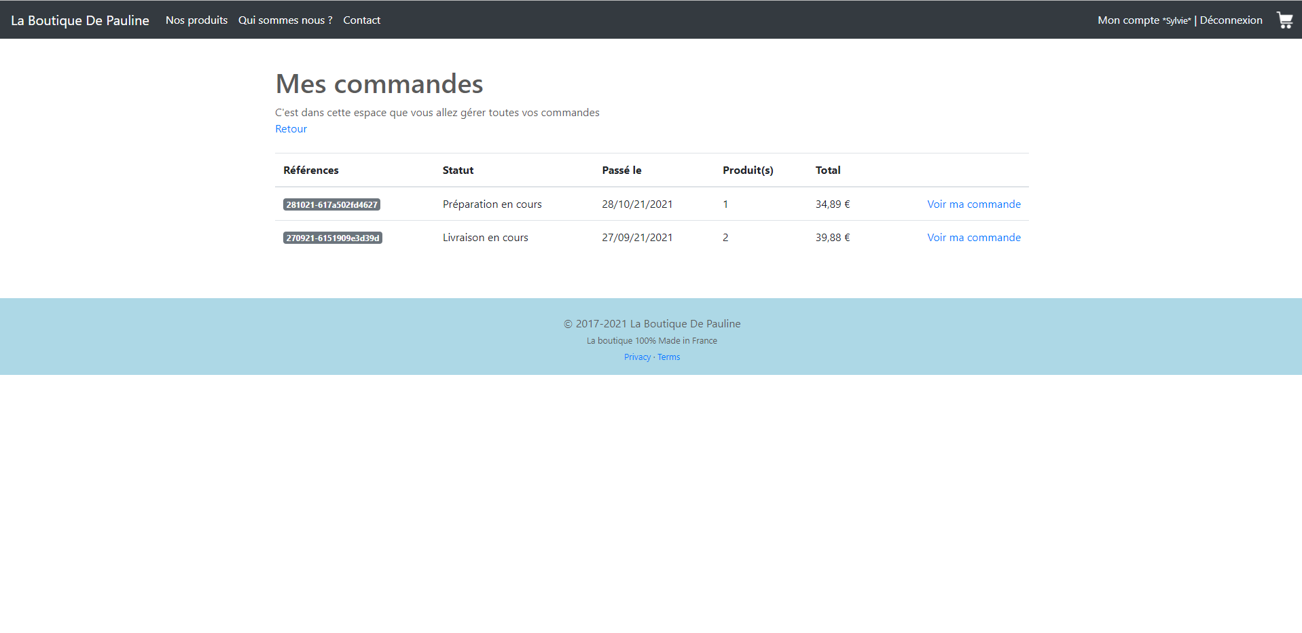Open the Nos produits menu item

pyautogui.click(x=196, y=20)
